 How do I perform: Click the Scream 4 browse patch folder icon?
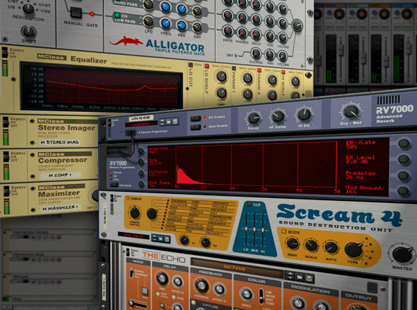pos(161,238)
